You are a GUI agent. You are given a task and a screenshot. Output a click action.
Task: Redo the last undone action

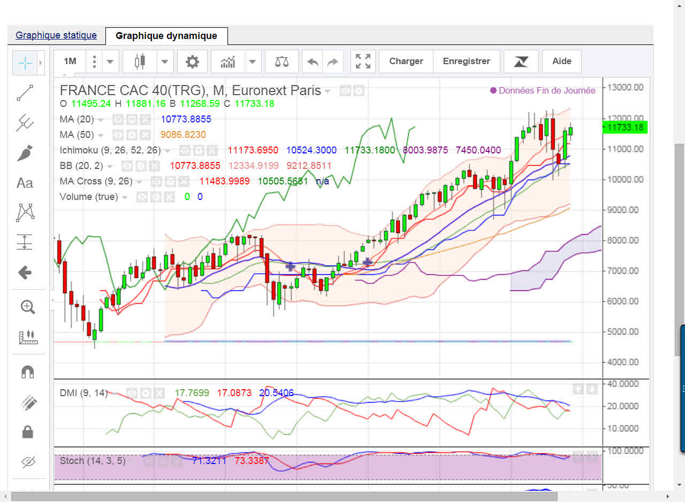[x=333, y=62]
